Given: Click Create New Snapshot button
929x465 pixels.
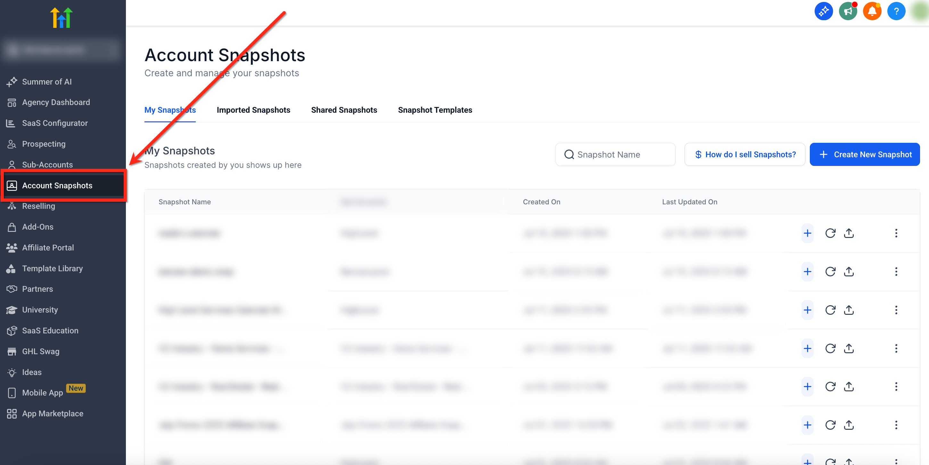Looking at the screenshot, I should click(864, 155).
